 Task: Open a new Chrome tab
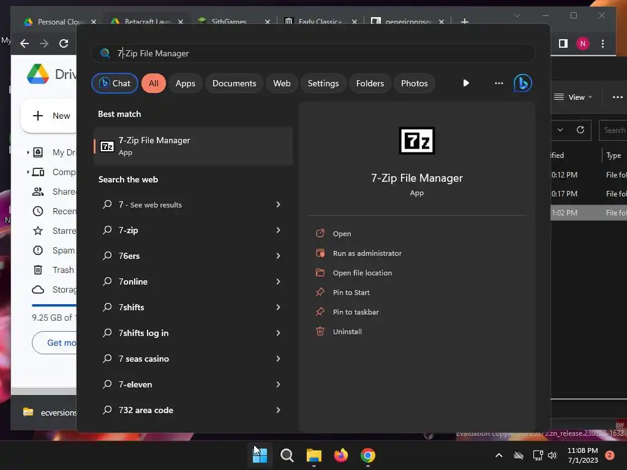[x=465, y=21]
